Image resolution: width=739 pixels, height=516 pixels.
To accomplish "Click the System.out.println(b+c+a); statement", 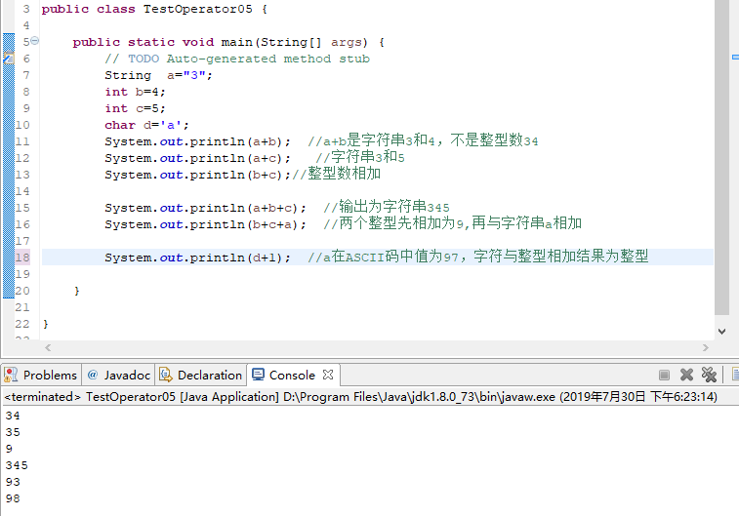I will tap(205, 224).
